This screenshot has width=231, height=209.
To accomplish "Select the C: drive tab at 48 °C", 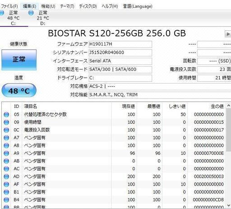I will [x=14, y=18].
